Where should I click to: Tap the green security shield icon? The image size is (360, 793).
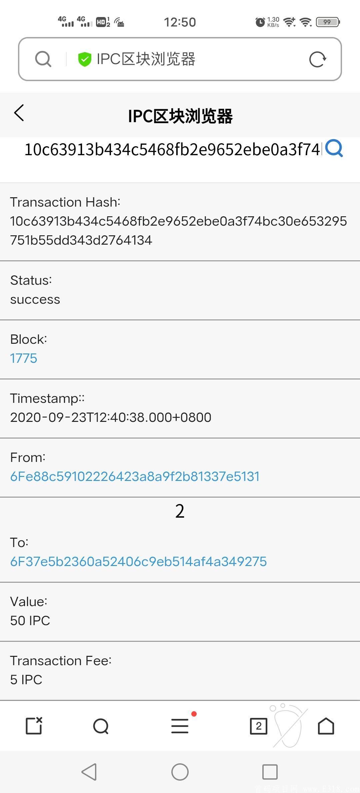click(85, 59)
